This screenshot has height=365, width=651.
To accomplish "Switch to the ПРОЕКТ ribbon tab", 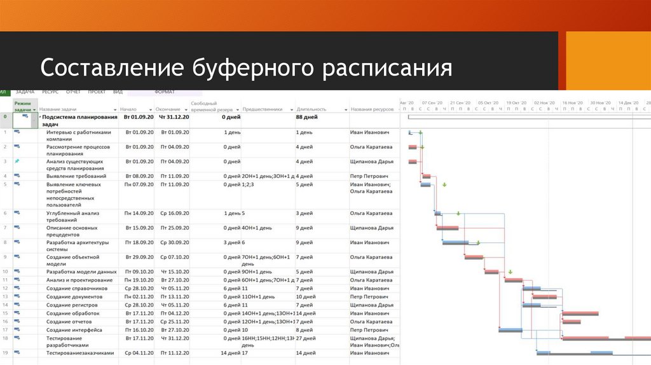I will coord(97,92).
